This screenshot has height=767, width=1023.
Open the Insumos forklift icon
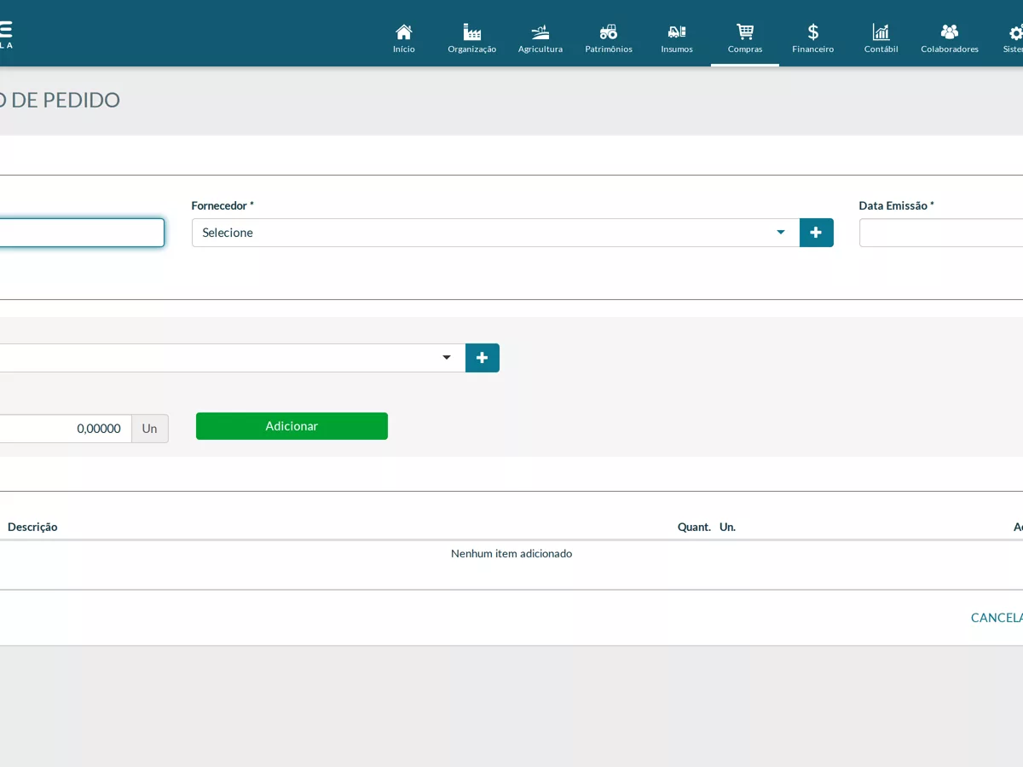(x=677, y=32)
